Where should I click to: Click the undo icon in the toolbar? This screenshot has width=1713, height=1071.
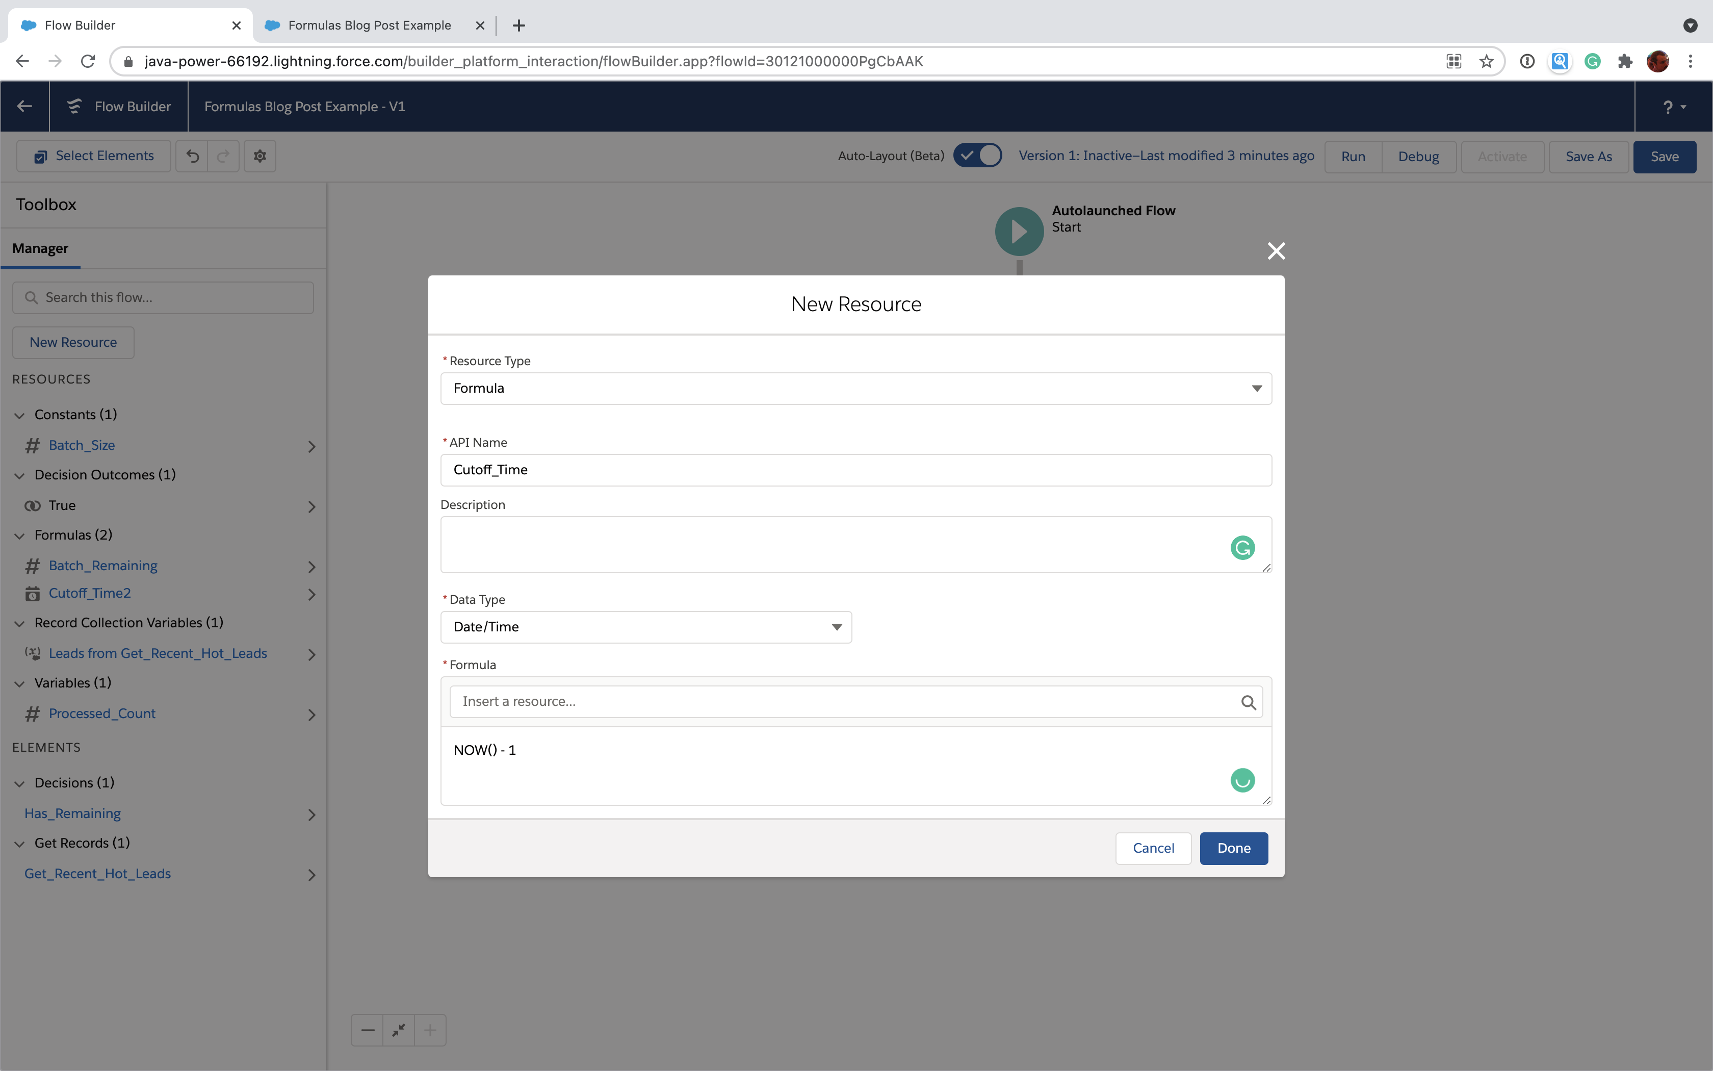click(193, 156)
